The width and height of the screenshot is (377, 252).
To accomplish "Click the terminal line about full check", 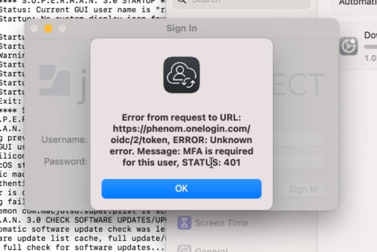I will (x=83, y=248).
